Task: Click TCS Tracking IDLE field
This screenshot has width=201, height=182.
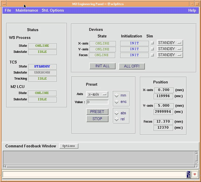Action: click(42, 79)
